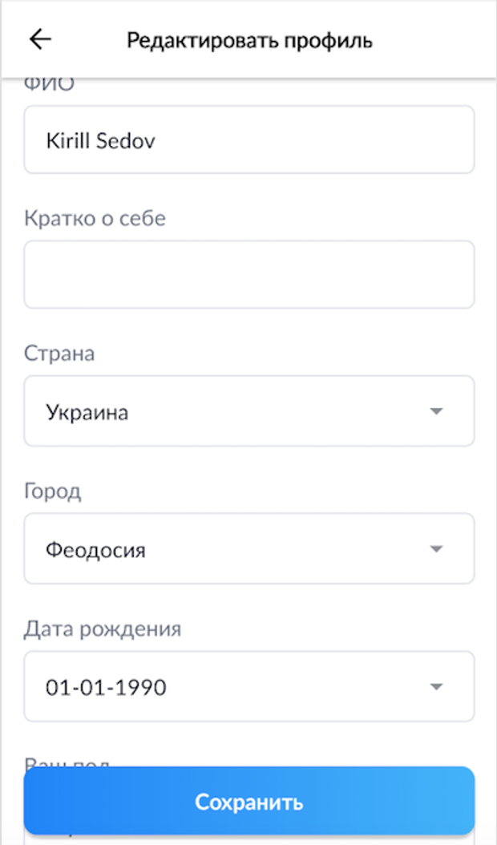Go back using the arrow icon
The image size is (497, 845).
[40, 40]
